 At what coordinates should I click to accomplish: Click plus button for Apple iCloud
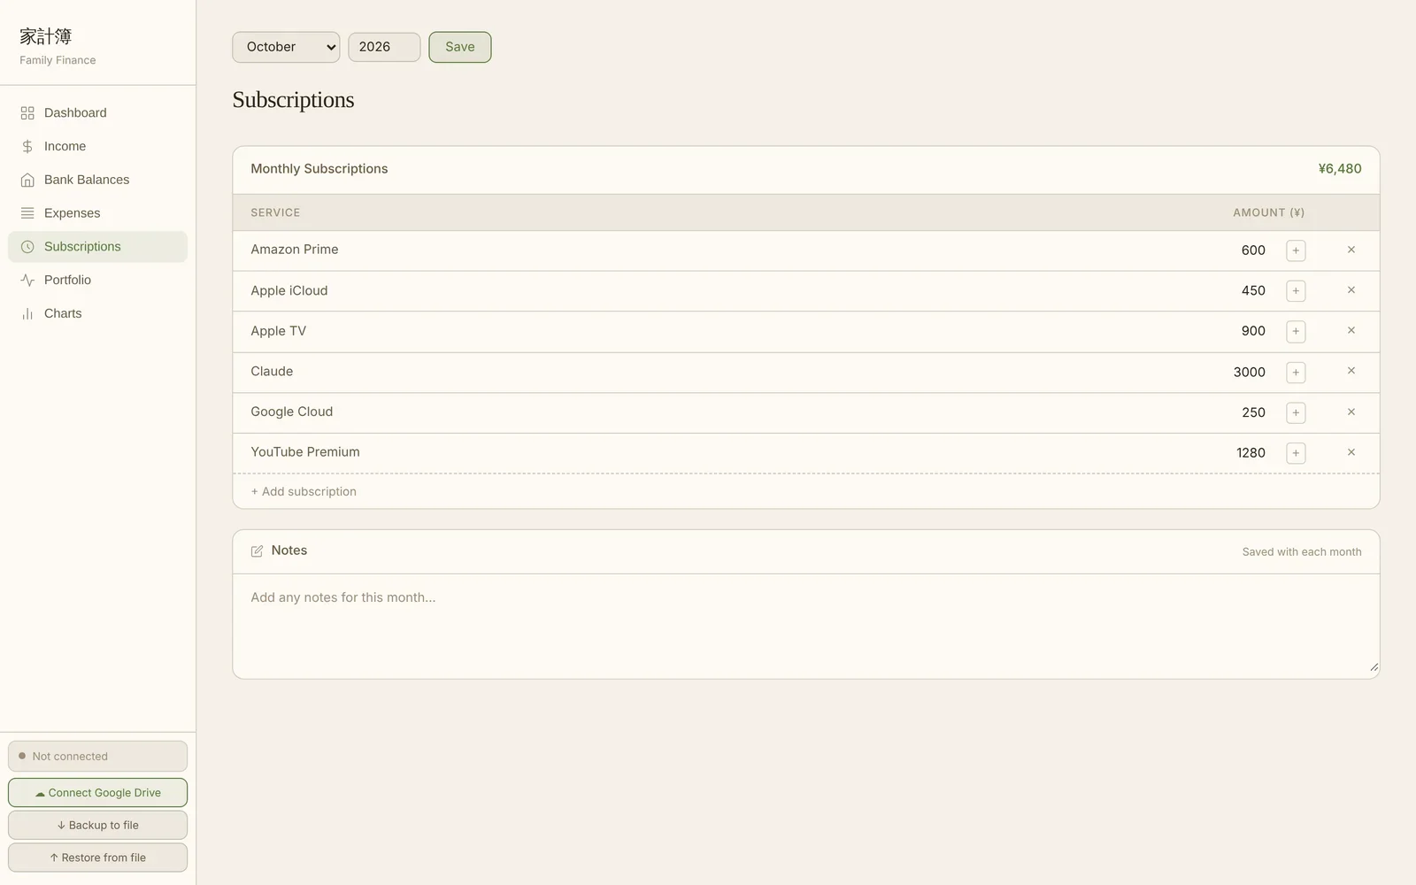(1296, 291)
